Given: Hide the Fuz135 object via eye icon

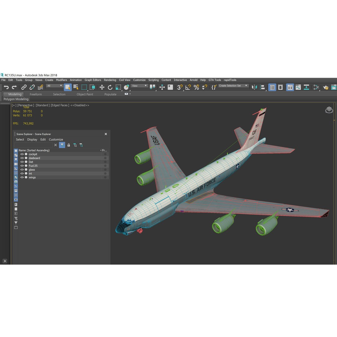Looking at the screenshot, I should (22, 166).
